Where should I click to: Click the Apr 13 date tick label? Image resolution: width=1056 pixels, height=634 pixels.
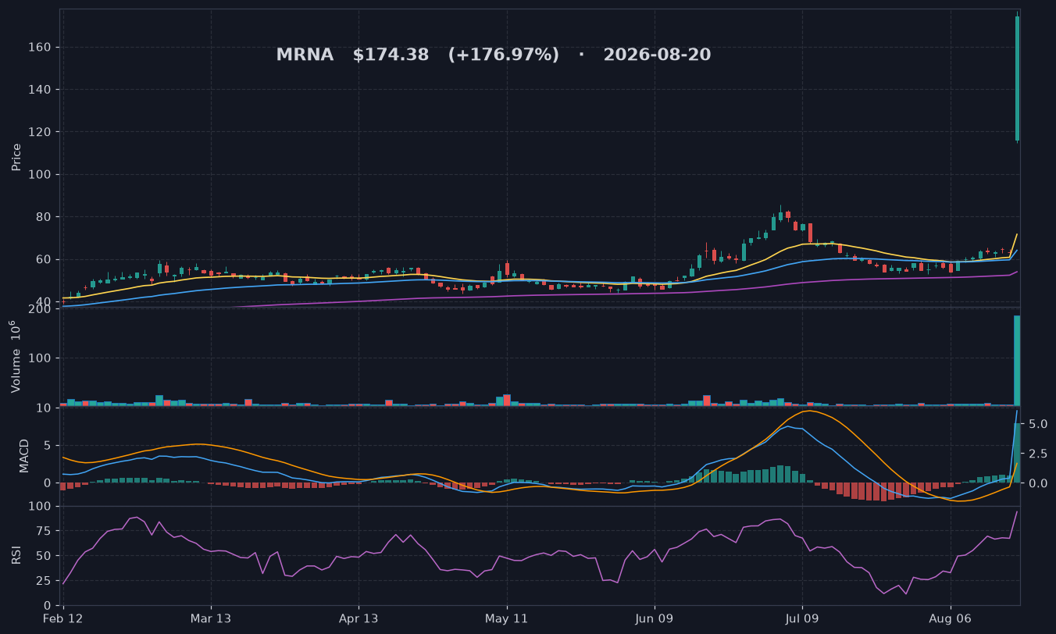[359, 618]
